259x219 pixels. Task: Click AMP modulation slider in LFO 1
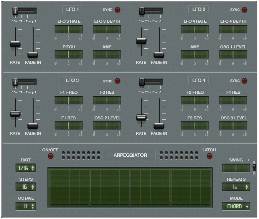(x=107, y=55)
